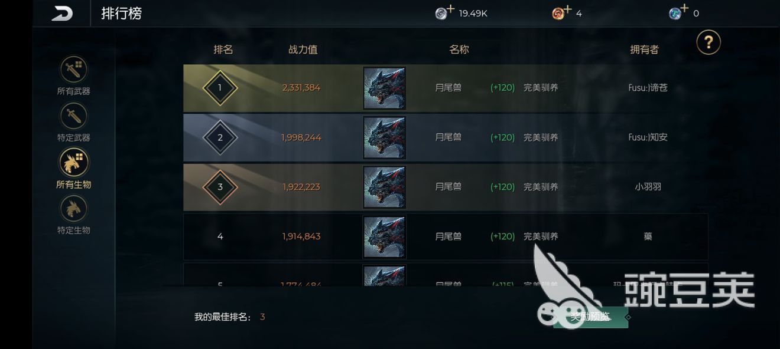780x349 pixels.
Task: Select the 特定武器 sword icon
Action: coord(74,116)
